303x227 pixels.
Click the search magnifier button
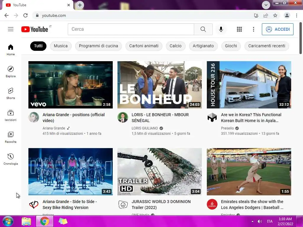point(203,29)
